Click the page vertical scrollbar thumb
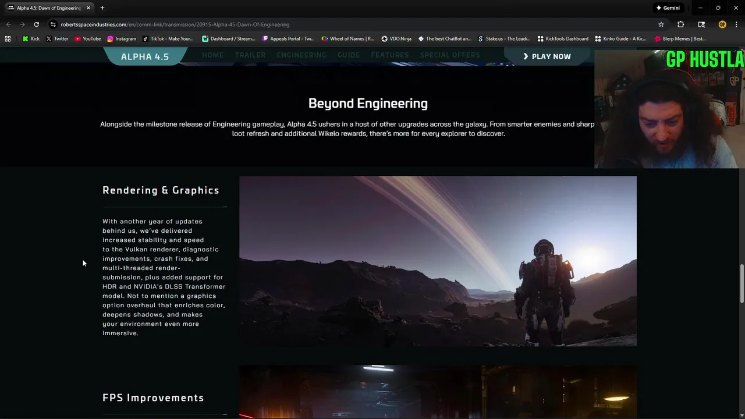745x419 pixels. 742,283
